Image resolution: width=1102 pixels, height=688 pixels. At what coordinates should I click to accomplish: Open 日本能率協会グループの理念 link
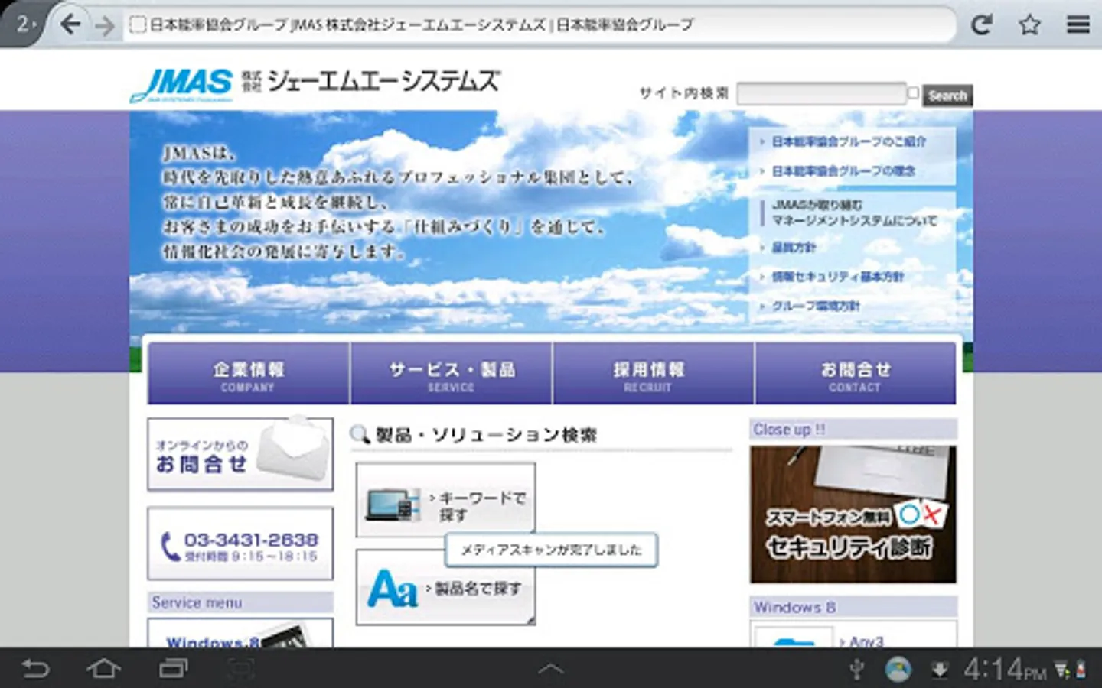[843, 171]
